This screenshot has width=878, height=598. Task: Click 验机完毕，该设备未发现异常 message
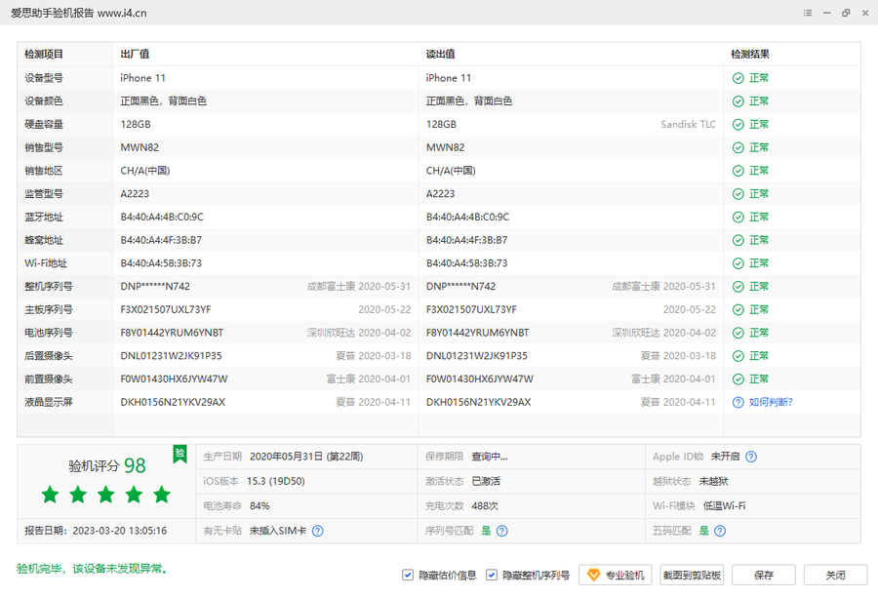pyautogui.click(x=93, y=569)
